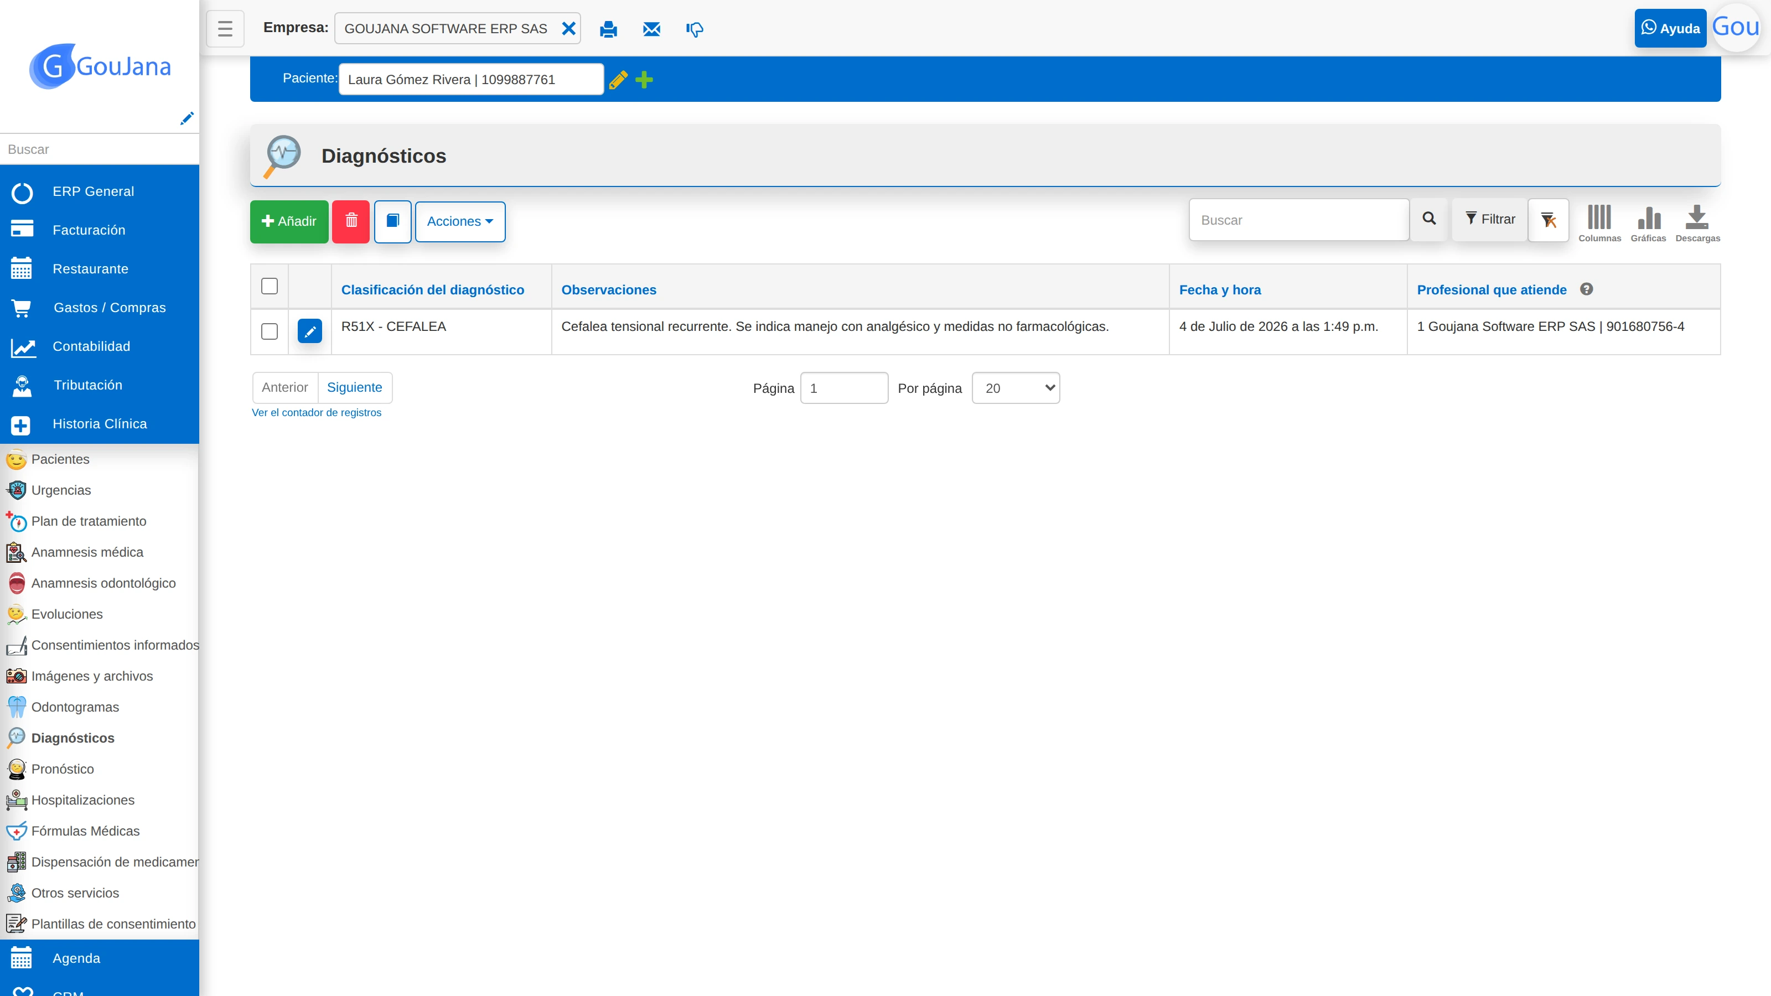The width and height of the screenshot is (1771, 996).
Task: Click the help question mark icon in header
Action: 1586,289
